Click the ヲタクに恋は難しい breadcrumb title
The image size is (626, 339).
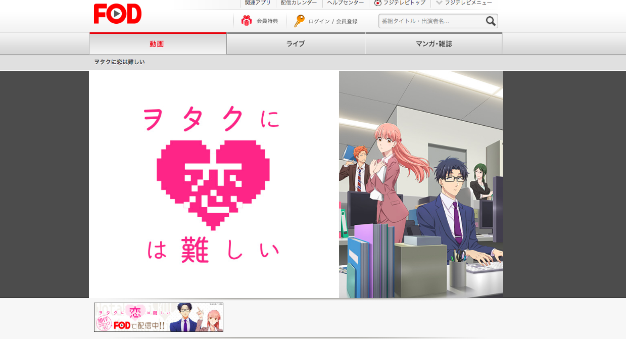coord(120,62)
